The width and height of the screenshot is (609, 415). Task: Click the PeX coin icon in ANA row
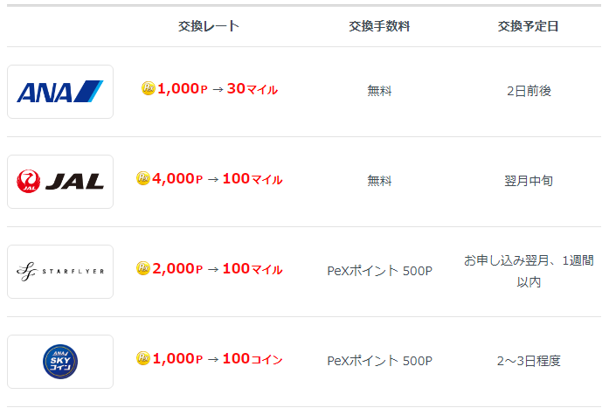pos(148,88)
